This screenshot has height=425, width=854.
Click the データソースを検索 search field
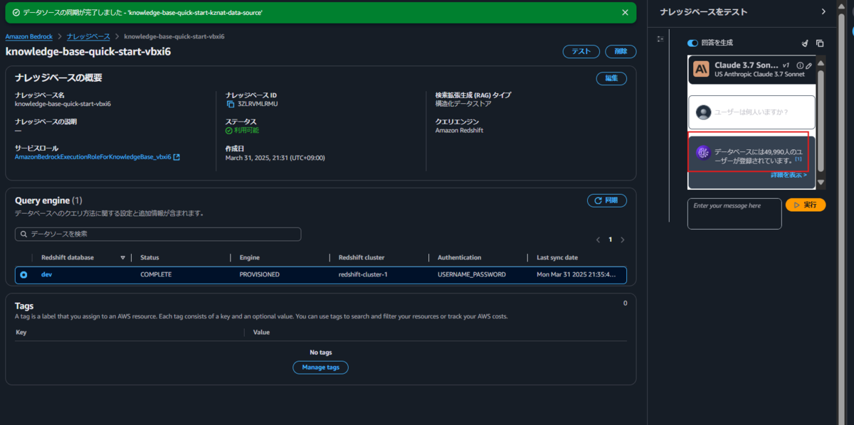(x=158, y=234)
